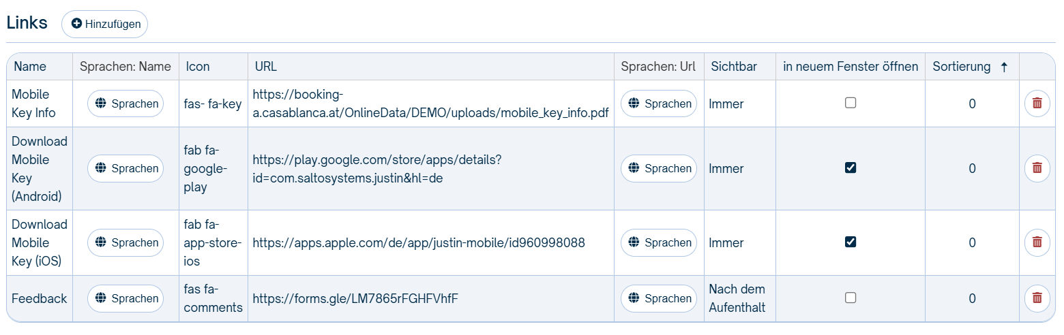Open URL languages for Feedback row
1064x335 pixels.
pyautogui.click(x=659, y=298)
